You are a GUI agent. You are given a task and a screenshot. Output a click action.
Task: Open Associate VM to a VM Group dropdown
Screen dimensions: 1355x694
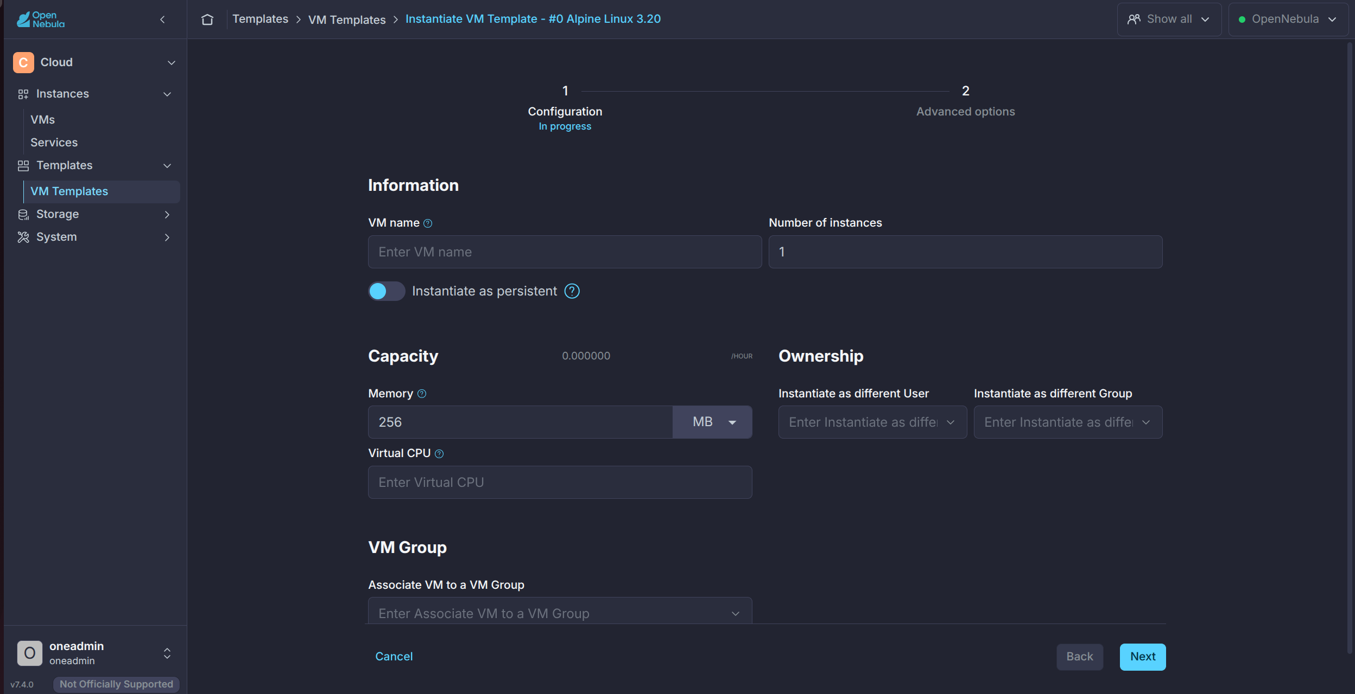click(560, 612)
